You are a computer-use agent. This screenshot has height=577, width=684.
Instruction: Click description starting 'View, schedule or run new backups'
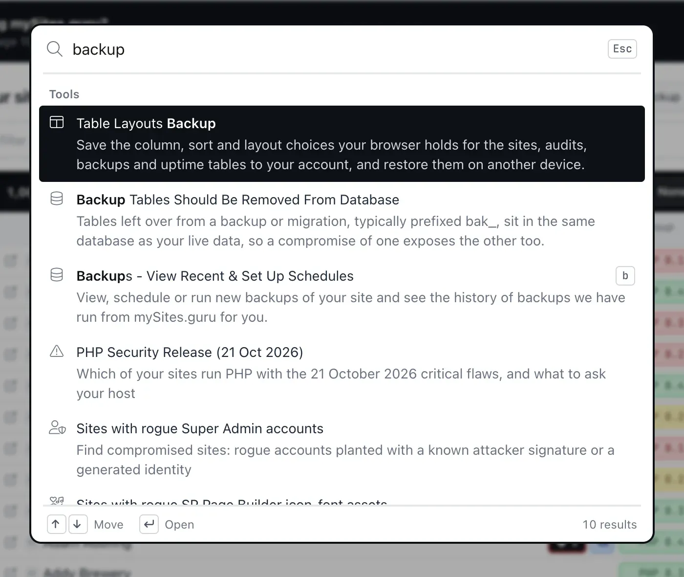351,307
